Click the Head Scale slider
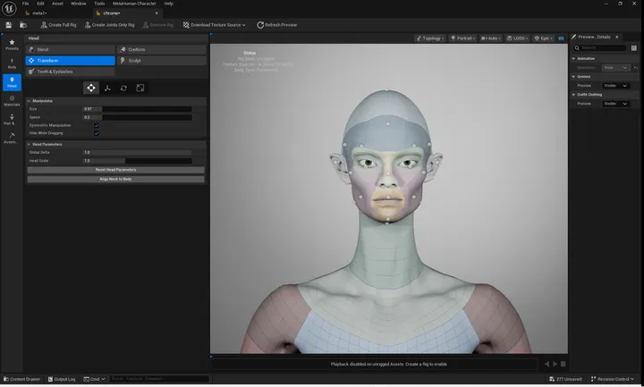The image size is (644, 387). pos(138,161)
